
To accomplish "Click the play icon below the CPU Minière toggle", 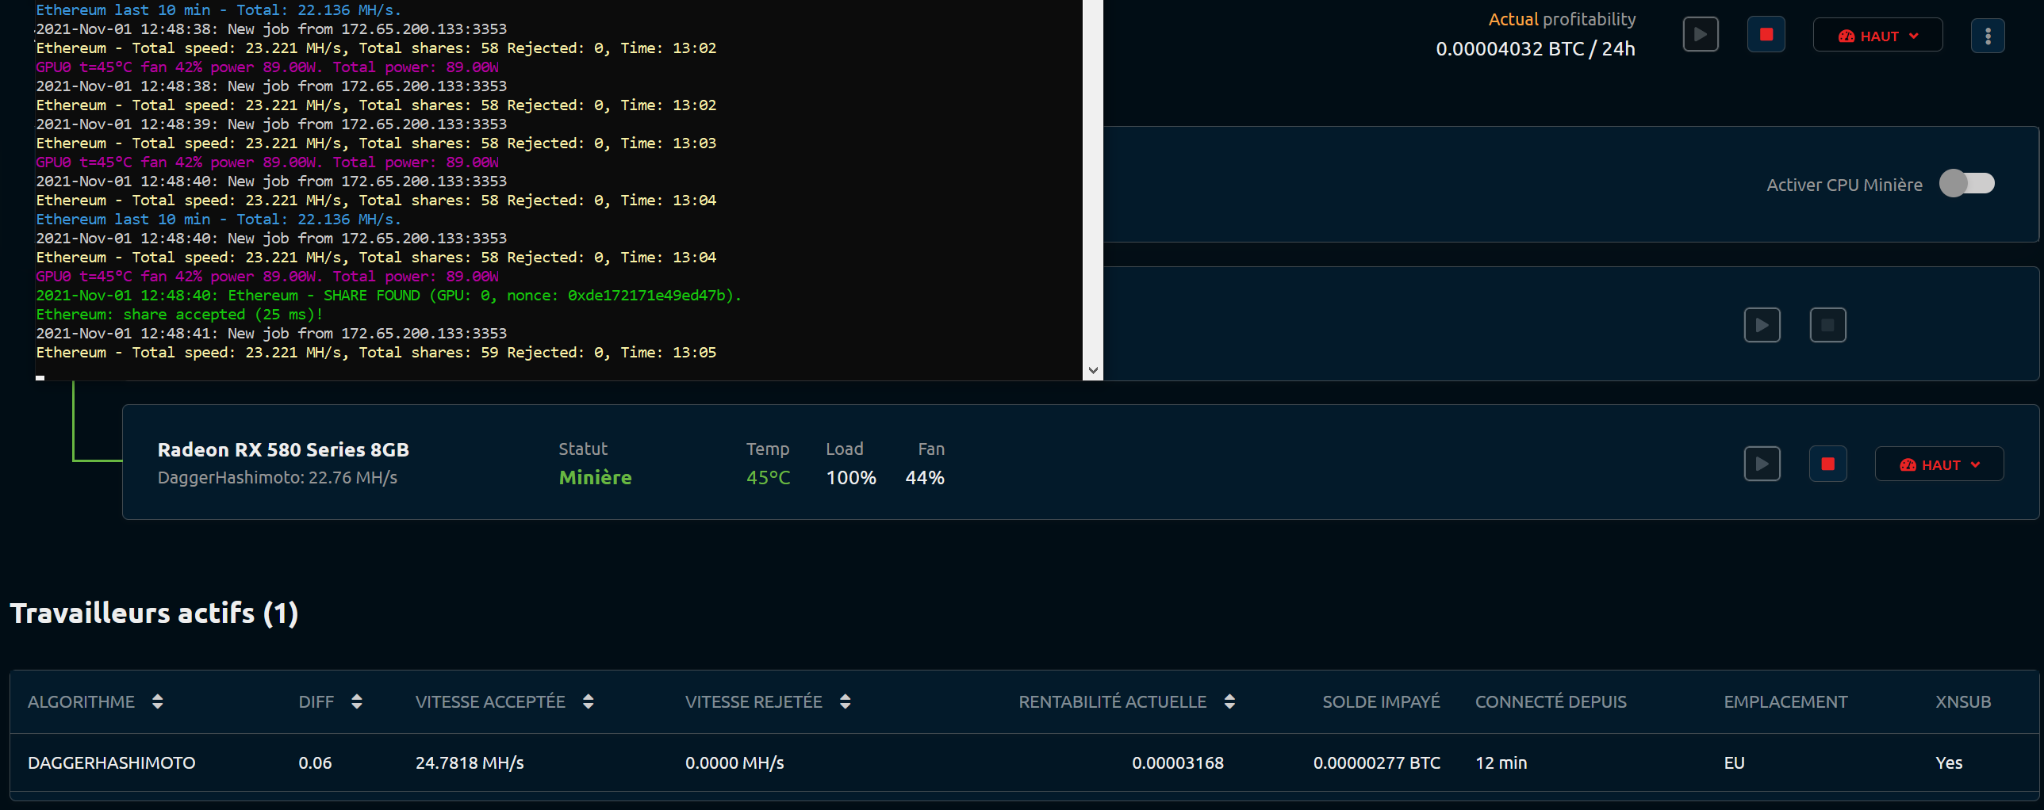I will [x=1762, y=325].
